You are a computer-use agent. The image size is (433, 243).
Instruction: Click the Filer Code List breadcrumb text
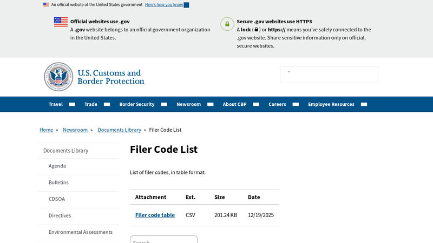[x=165, y=130]
